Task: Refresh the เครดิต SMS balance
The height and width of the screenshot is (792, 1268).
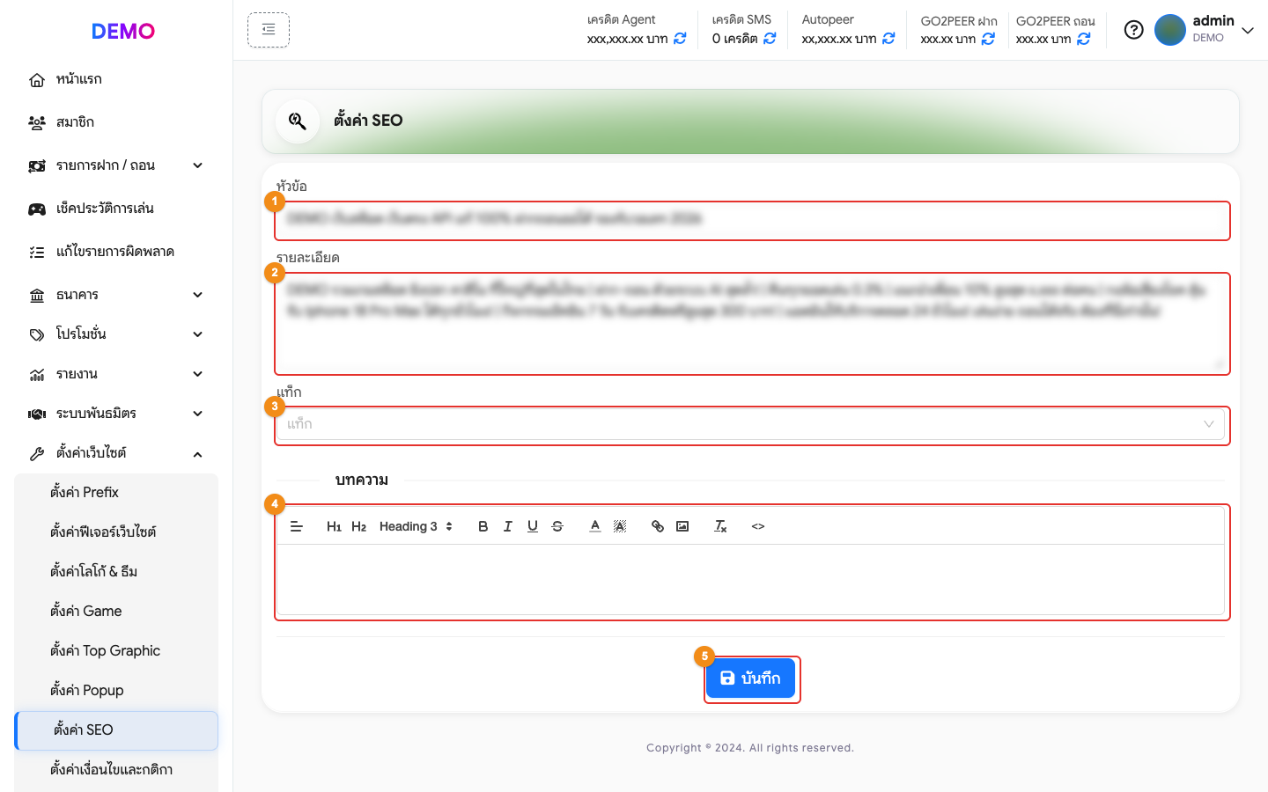Action: [770, 39]
